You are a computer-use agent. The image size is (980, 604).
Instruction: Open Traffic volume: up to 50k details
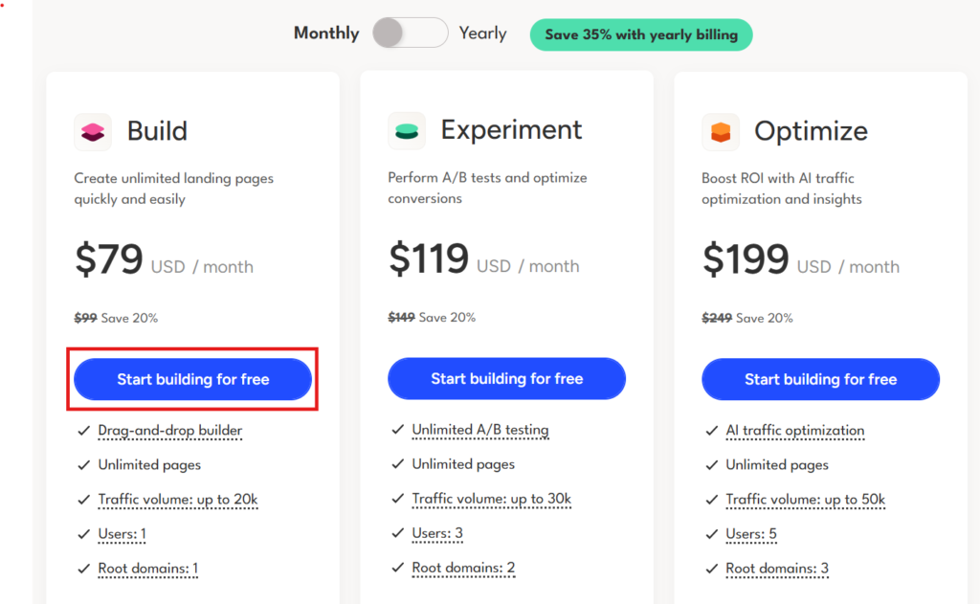pyautogui.click(x=805, y=500)
